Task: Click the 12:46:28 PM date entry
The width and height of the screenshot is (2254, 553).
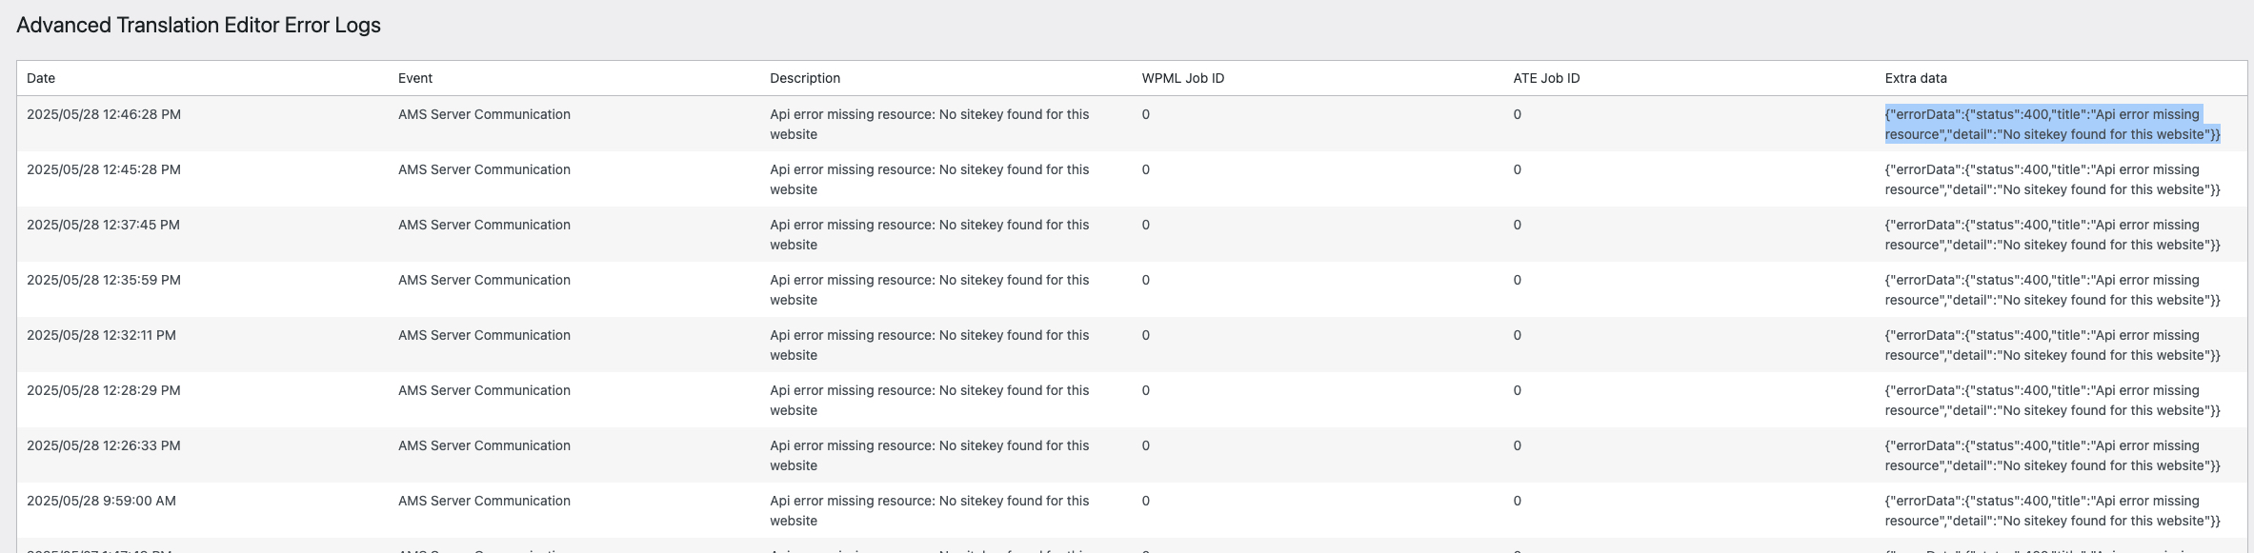Action: pyautogui.click(x=104, y=114)
